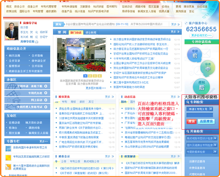Open 局领导信箱 link
Viewport: 220px width, 177px height.
(x=27, y=42)
